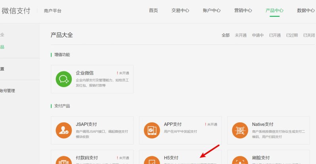Click the 产品大全 page heading
Viewport: 316px width, 164px height.
62,35
